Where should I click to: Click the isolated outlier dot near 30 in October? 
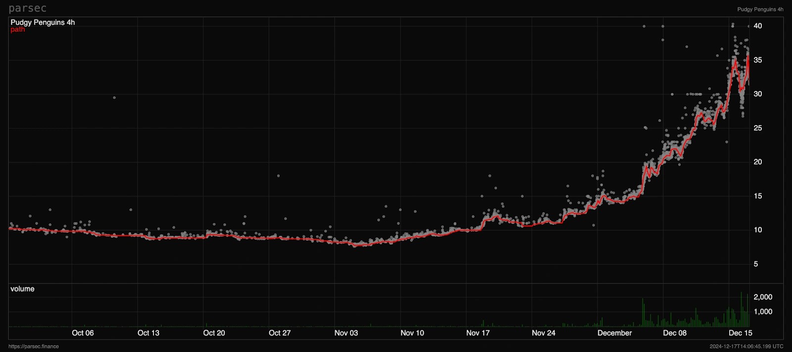pos(114,97)
